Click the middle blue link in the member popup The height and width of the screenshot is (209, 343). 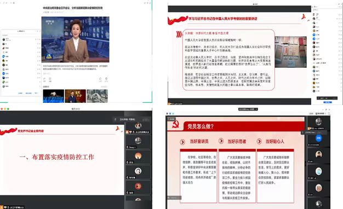(x=28, y=93)
